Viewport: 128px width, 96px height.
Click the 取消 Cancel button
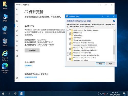[x=111, y=64]
